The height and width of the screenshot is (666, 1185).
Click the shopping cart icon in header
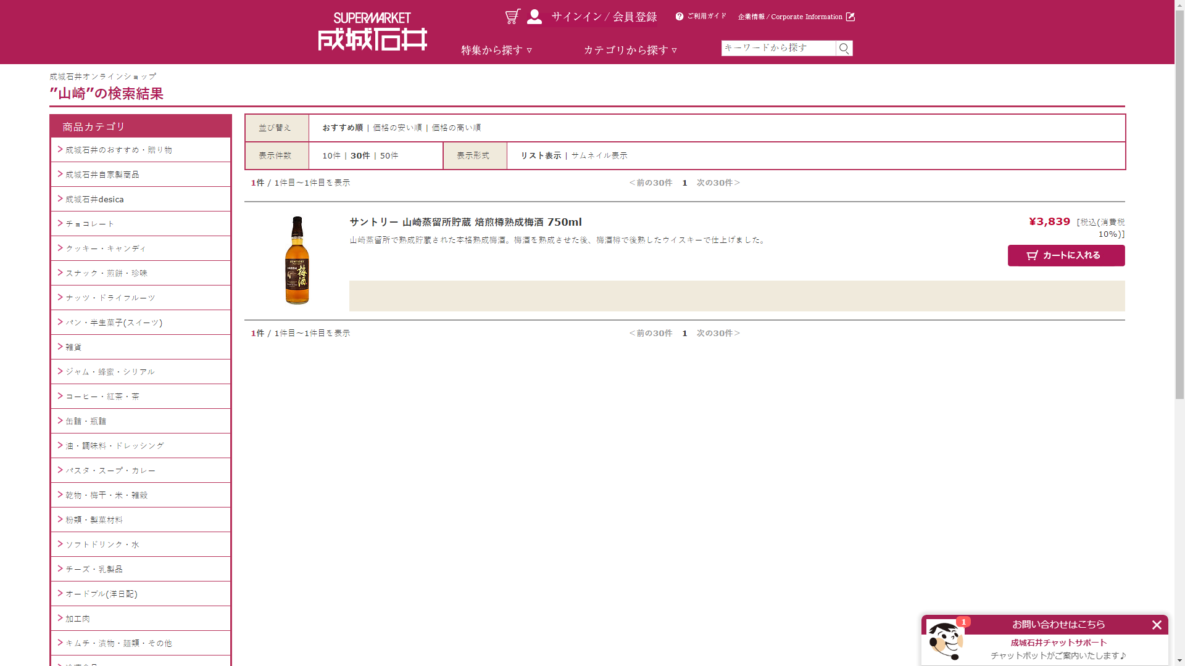coord(512,17)
